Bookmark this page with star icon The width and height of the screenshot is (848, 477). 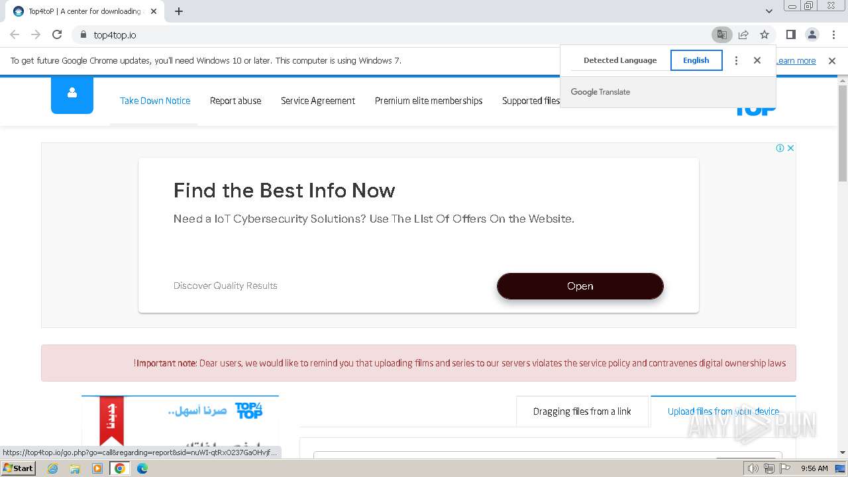(x=765, y=34)
